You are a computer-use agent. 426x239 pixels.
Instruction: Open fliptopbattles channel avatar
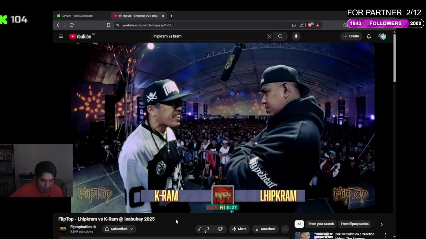coord(63,229)
